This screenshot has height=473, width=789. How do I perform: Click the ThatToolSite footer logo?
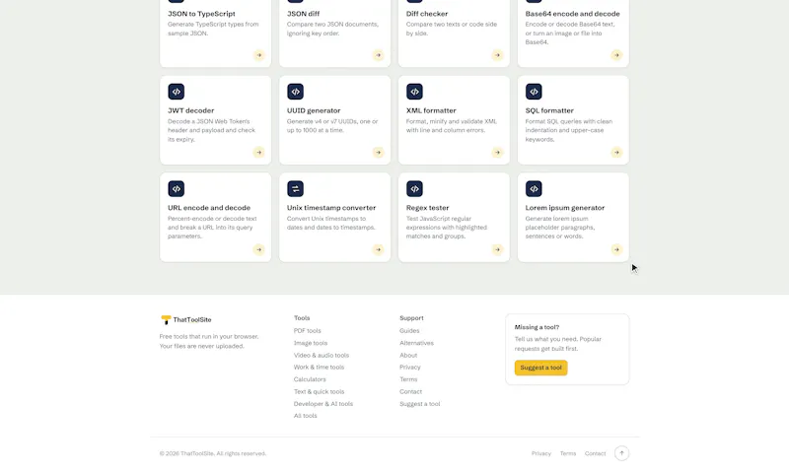(186, 319)
